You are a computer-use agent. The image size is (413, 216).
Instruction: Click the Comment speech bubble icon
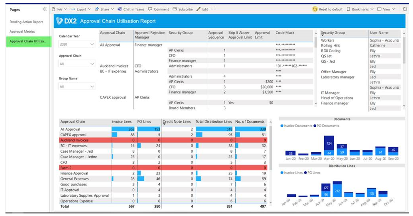[x=150, y=9]
